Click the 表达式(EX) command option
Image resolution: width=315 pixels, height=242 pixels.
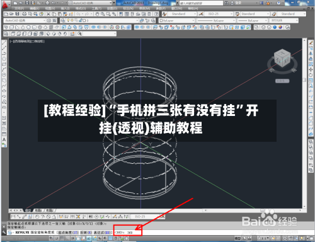point(103,233)
